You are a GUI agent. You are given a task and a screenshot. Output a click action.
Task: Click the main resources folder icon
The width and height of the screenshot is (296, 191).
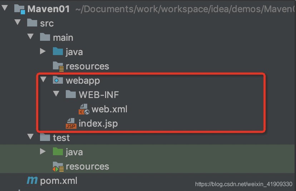(x=58, y=67)
